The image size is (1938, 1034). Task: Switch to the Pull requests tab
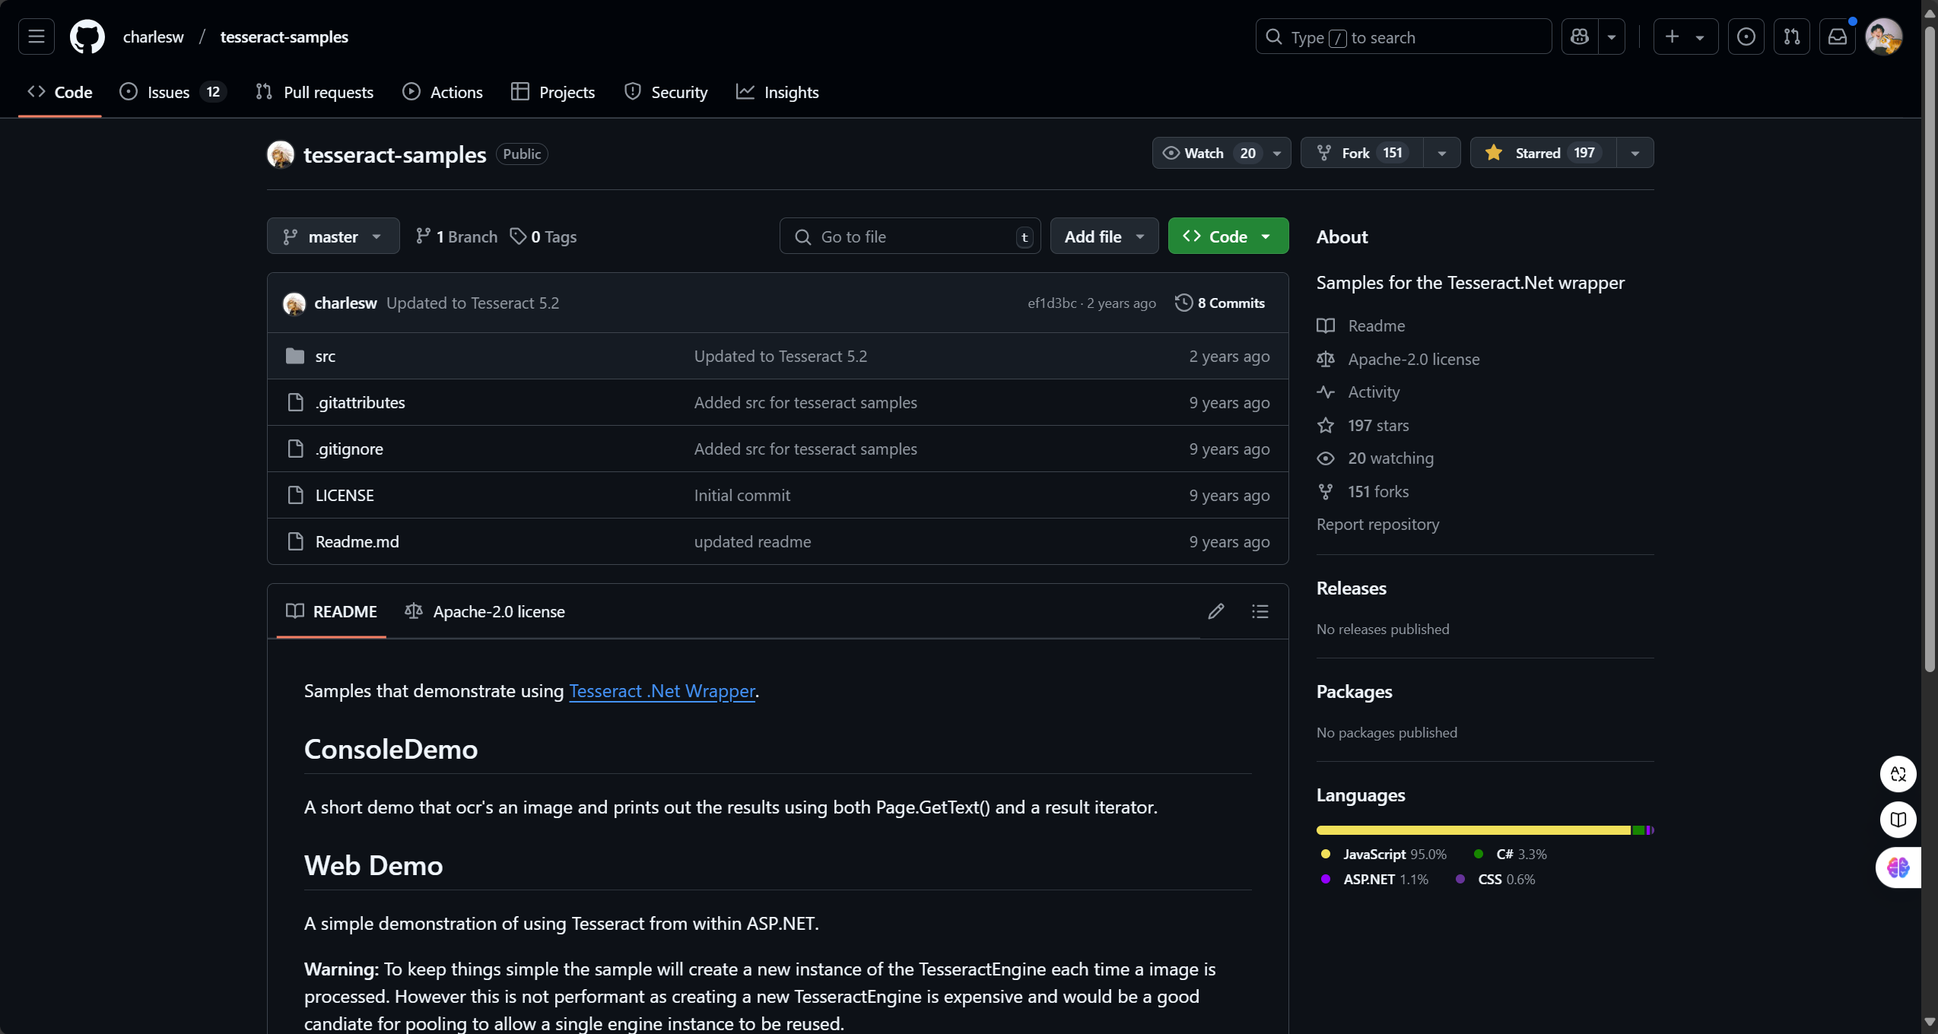pos(315,92)
